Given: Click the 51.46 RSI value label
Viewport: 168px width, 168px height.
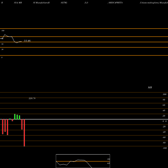Looking at the screenshot, I should [x=27, y=41].
